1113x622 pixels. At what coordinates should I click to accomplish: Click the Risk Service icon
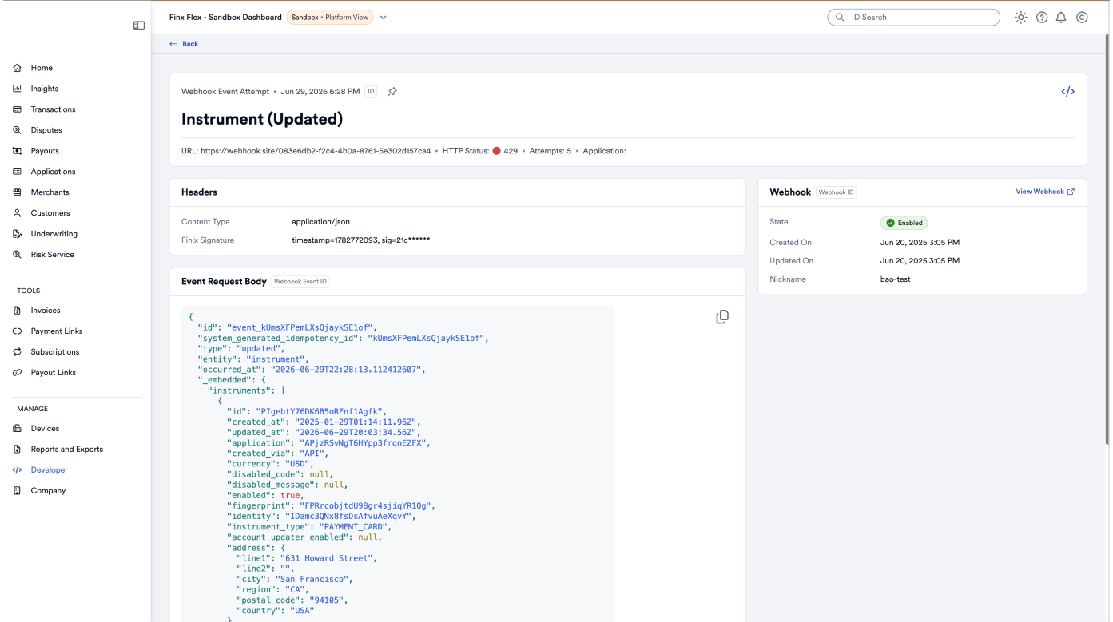(17, 255)
